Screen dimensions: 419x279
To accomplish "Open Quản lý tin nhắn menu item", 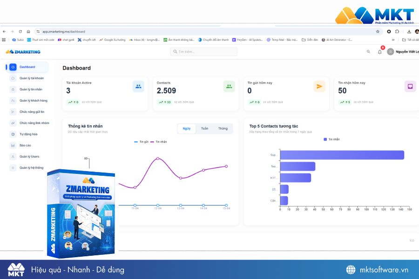I will pyautogui.click(x=31, y=89).
